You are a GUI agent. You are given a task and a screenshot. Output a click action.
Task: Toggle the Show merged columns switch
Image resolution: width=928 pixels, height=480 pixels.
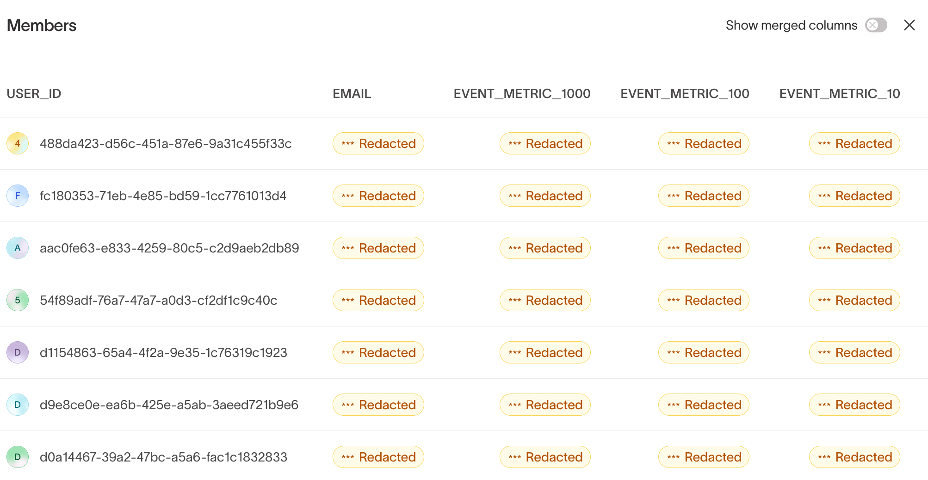[x=876, y=25]
